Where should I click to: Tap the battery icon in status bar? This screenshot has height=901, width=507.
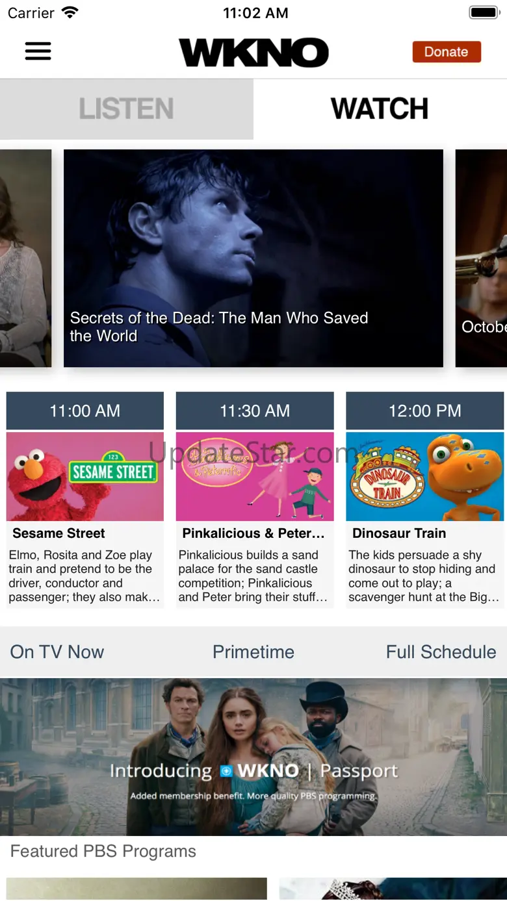[x=483, y=12]
